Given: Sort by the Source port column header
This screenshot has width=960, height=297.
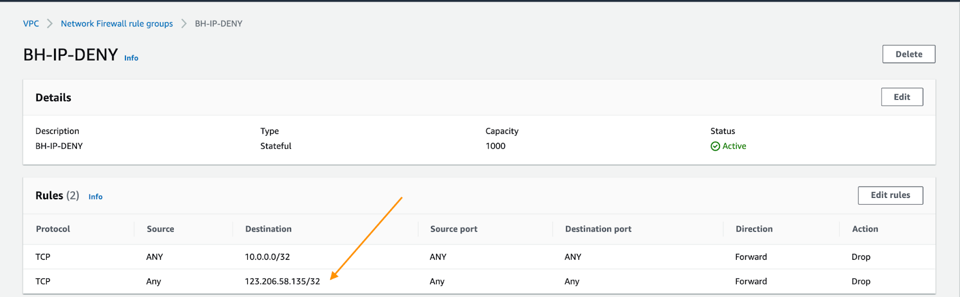Looking at the screenshot, I should (x=454, y=229).
